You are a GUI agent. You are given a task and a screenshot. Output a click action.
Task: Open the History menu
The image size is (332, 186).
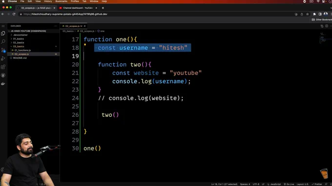point(48,1)
